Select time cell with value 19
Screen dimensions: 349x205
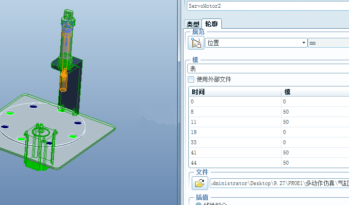click(x=235, y=132)
